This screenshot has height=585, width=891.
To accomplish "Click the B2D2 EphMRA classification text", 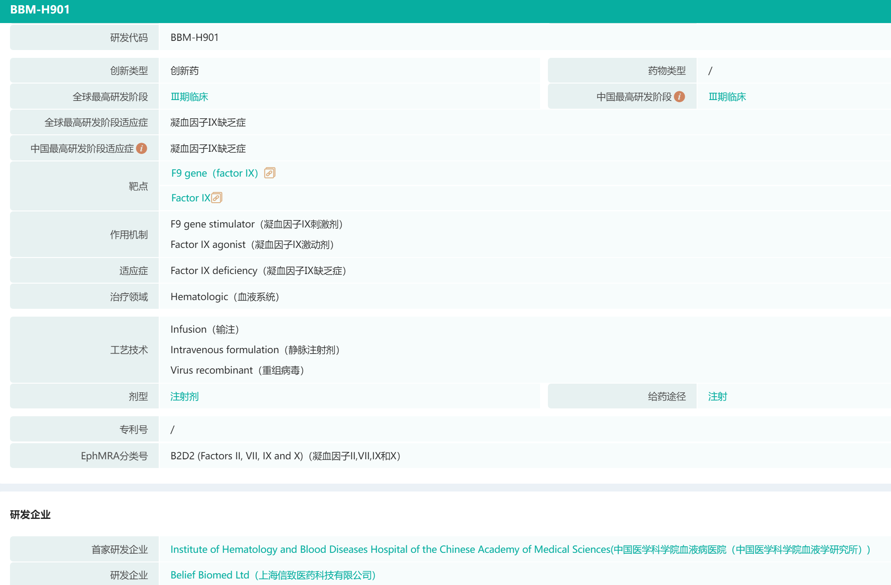I will (285, 456).
